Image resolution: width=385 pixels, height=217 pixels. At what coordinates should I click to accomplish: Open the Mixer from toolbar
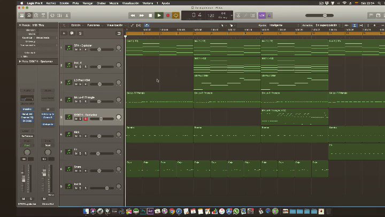(60, 15)
